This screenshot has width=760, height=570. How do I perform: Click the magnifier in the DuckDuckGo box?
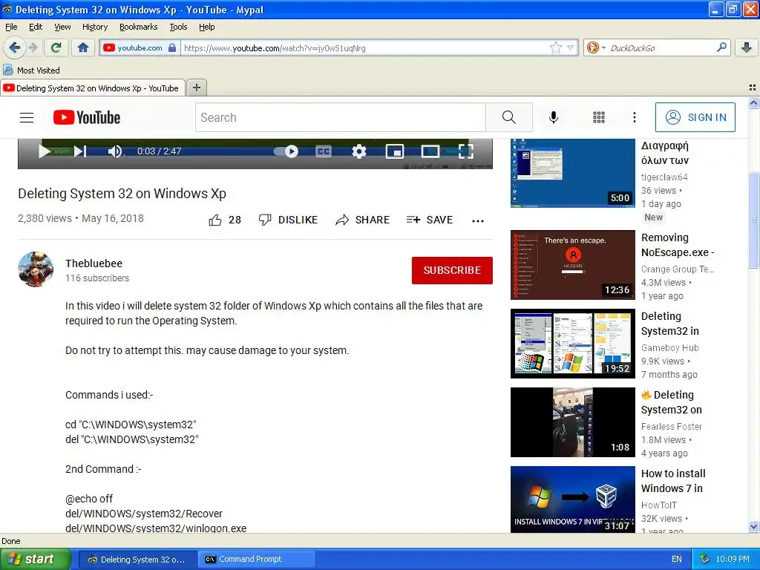721,47
